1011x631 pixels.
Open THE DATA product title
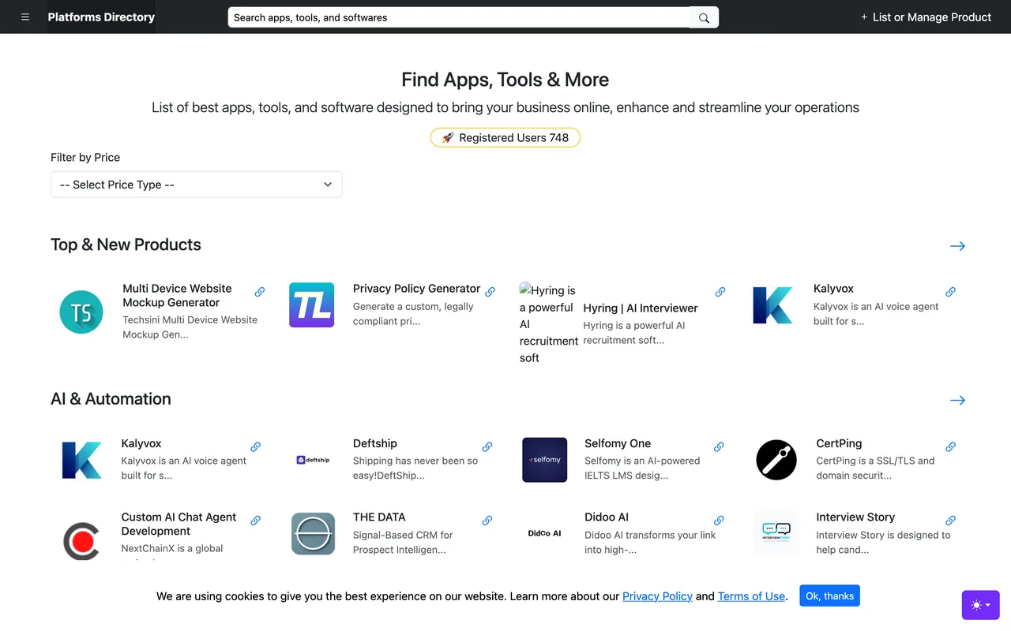(x=379, y=517)
